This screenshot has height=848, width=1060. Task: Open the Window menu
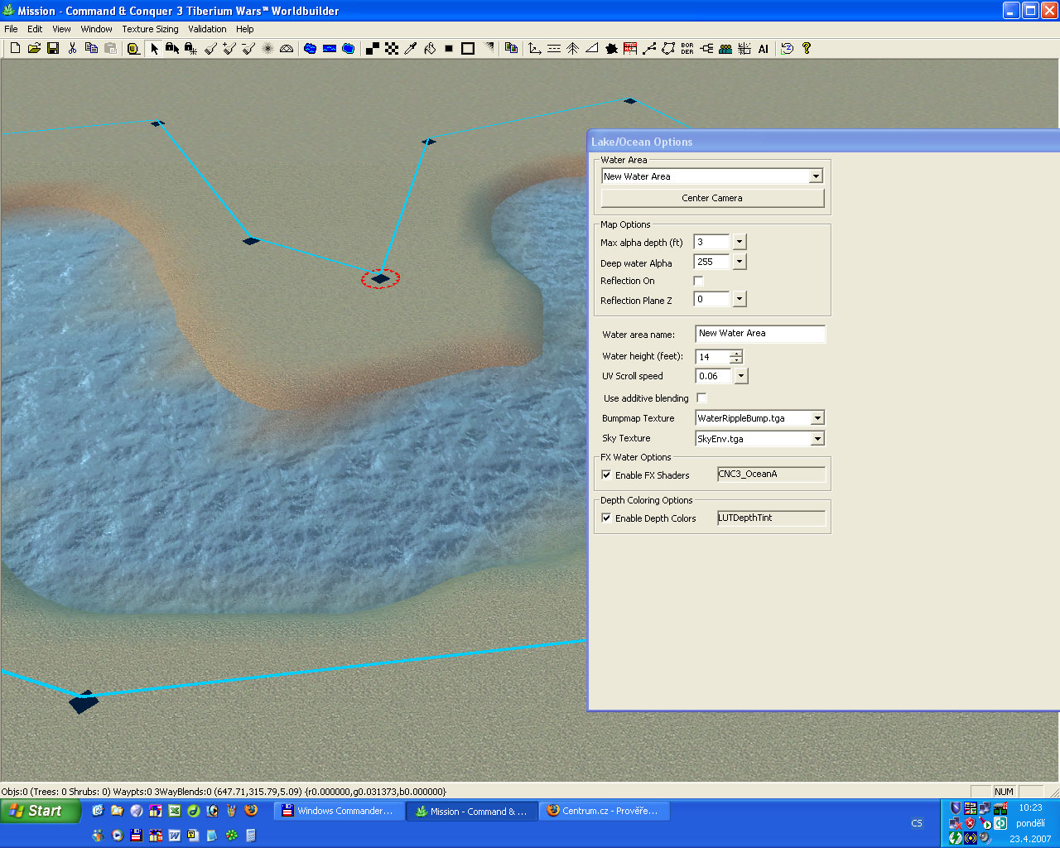coord(96,29)
